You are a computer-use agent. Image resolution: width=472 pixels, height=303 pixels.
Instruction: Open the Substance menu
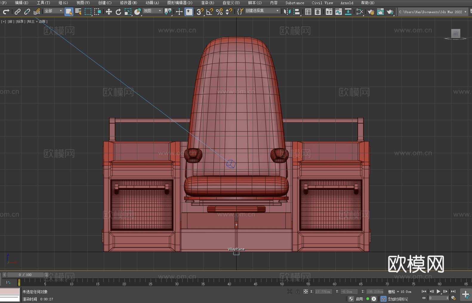295,3
